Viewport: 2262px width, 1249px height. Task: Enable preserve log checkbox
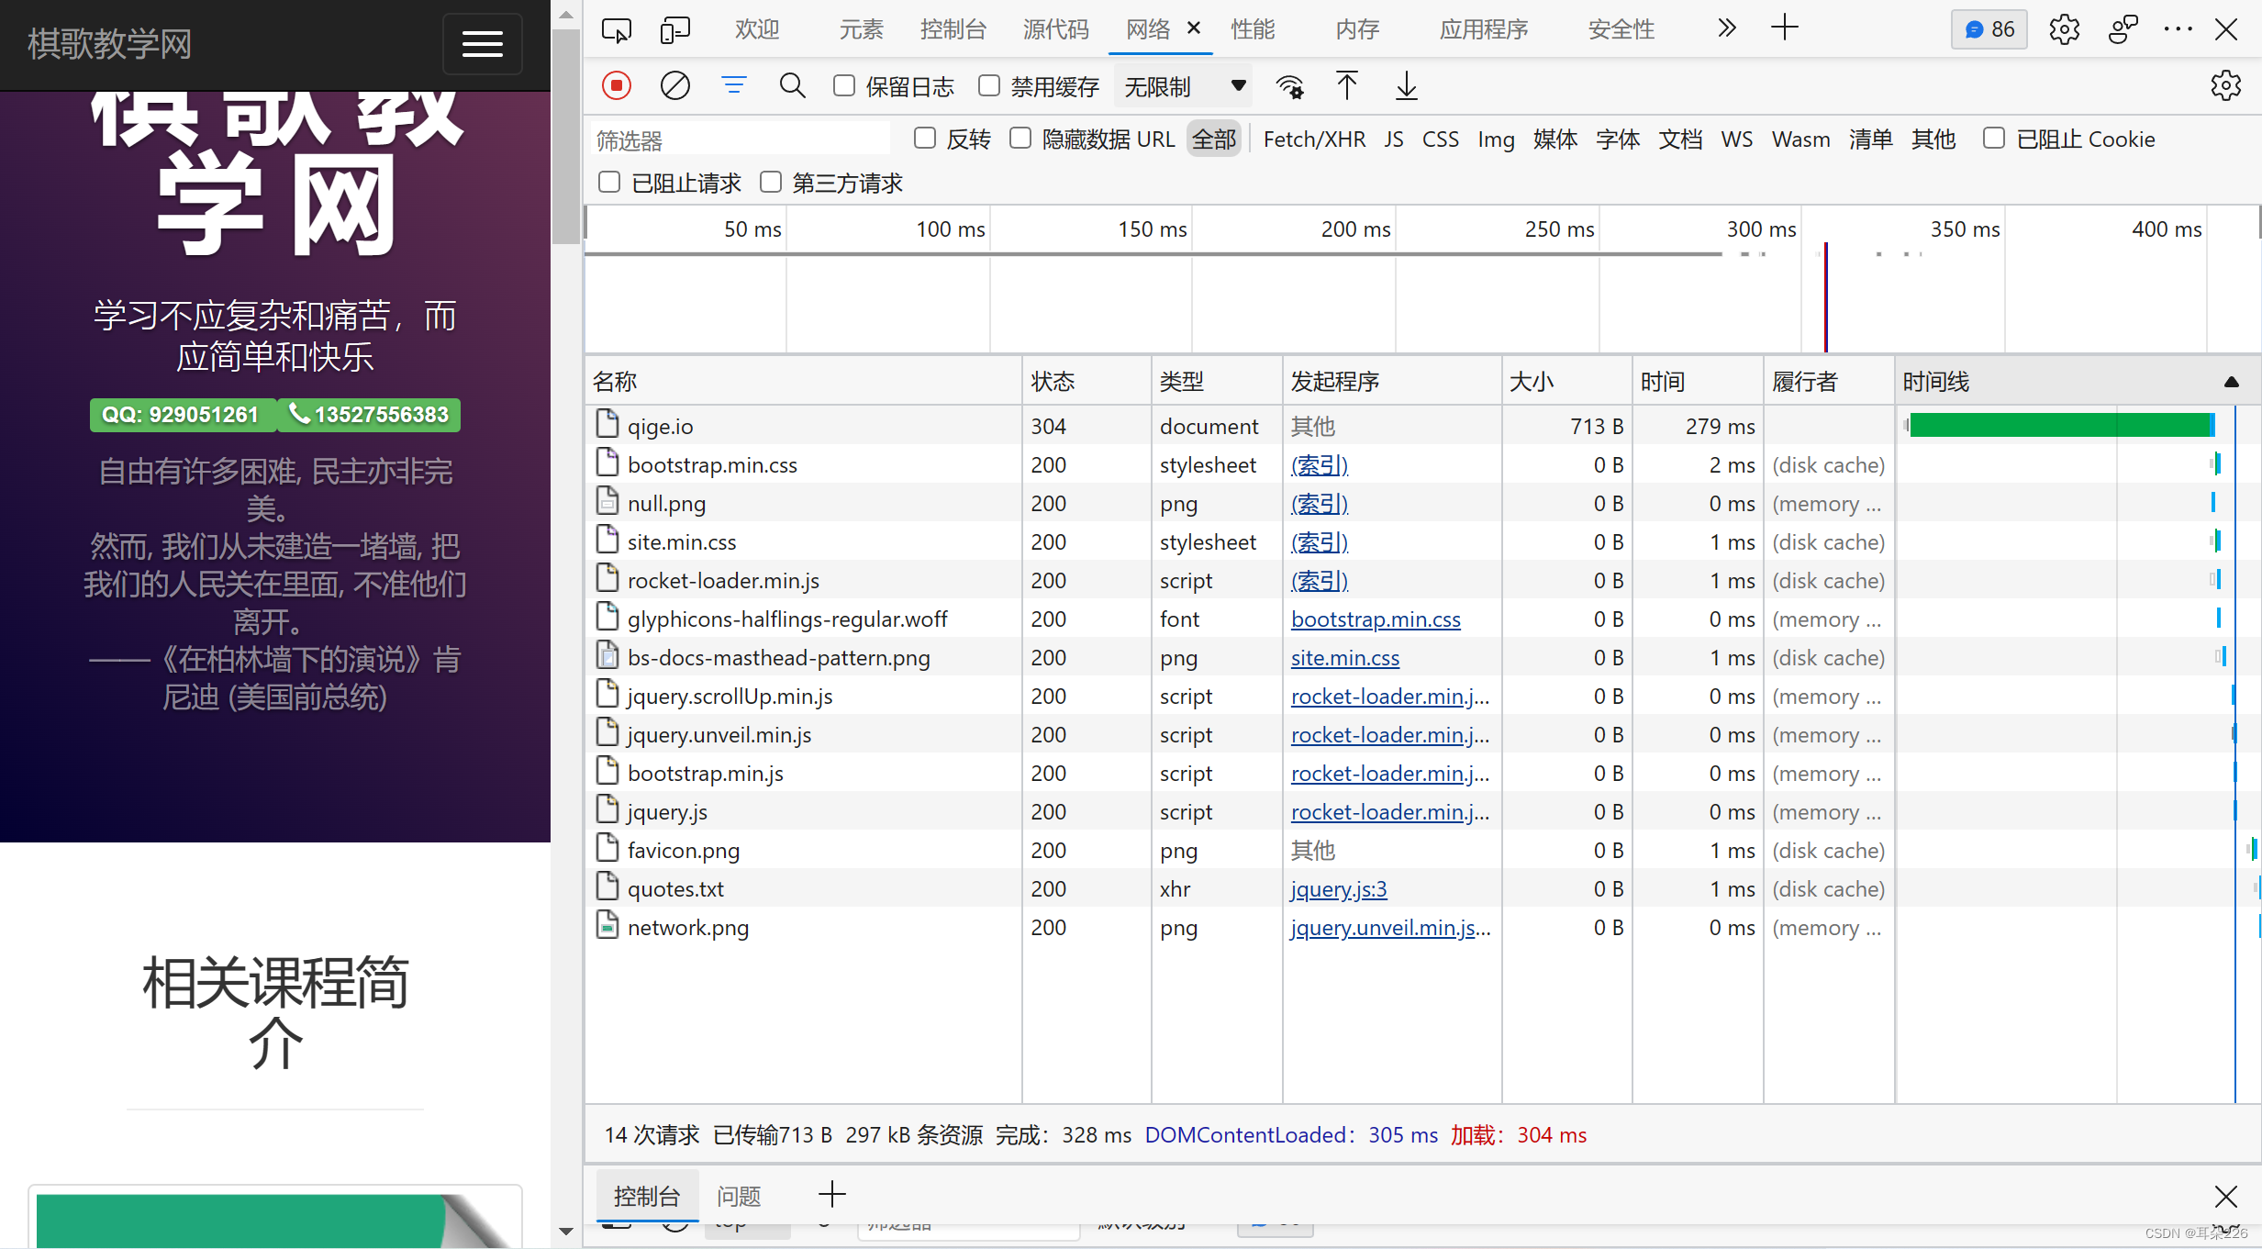pos(844,86)
